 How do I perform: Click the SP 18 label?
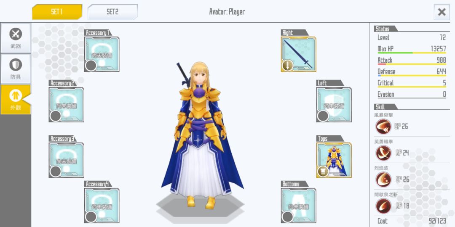[402, 206]
